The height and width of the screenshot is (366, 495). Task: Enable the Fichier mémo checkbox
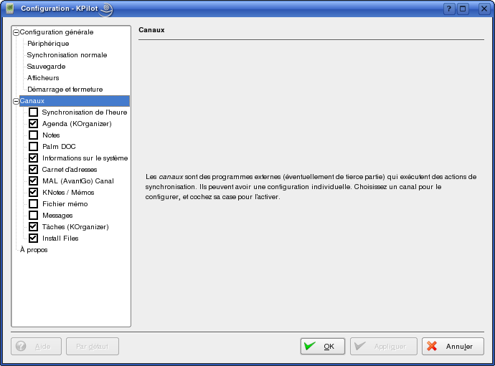tap(33, 204)
